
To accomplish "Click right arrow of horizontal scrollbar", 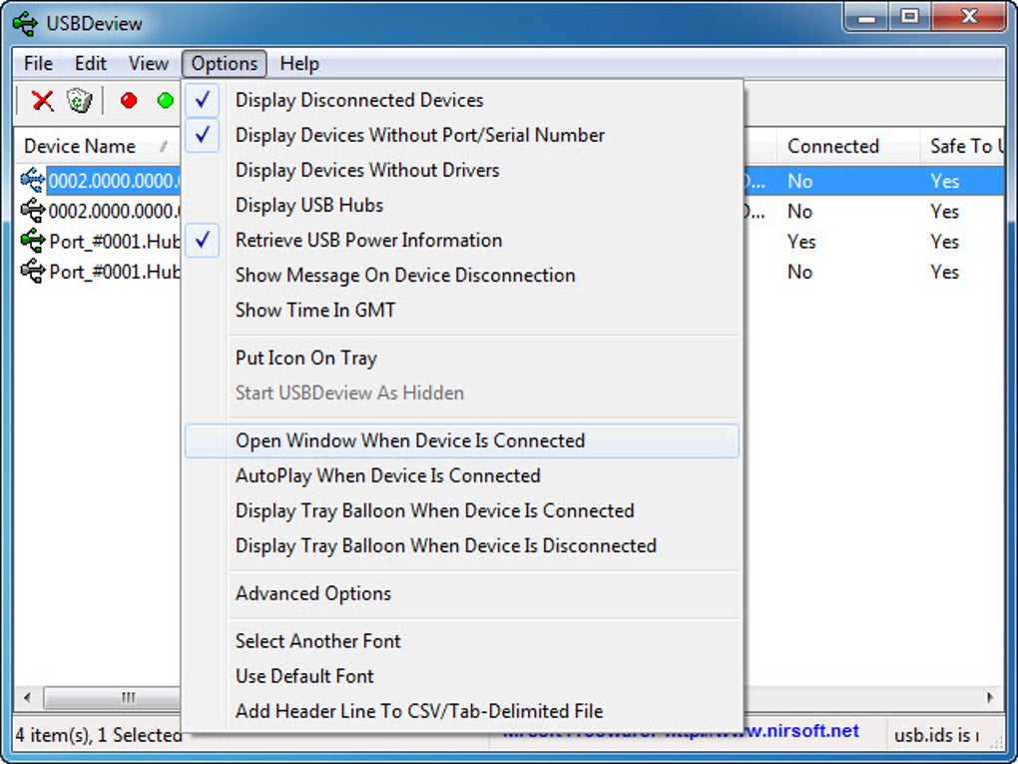I will point(990,698).
